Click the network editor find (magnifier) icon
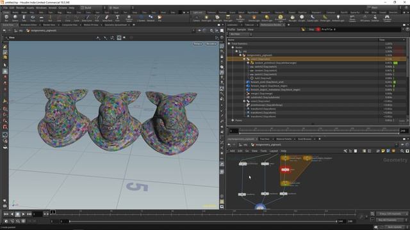Viewport: 410px width, 230px height. click(x=402, y=151)
